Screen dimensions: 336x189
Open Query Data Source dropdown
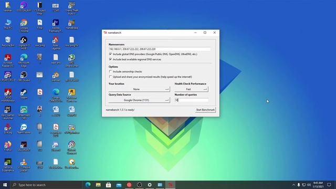click(139, 100)
